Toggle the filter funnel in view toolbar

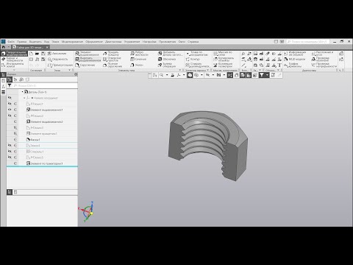(262, 75)
